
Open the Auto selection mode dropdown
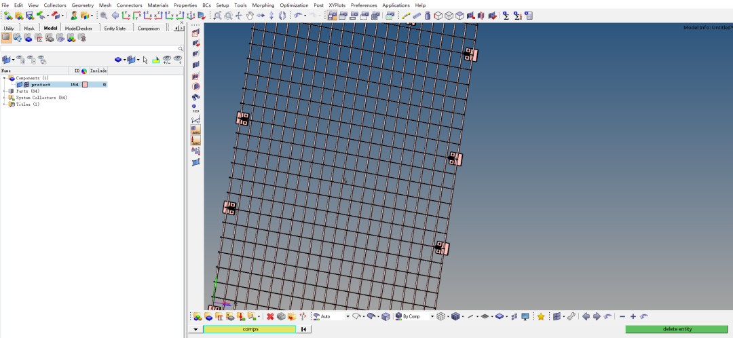tap(347, 316)
